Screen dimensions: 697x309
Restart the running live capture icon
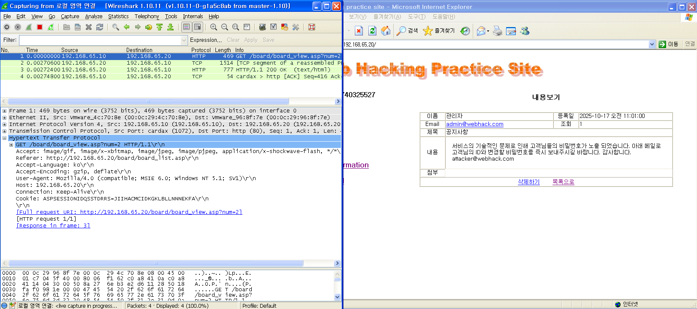coord(51,27)
